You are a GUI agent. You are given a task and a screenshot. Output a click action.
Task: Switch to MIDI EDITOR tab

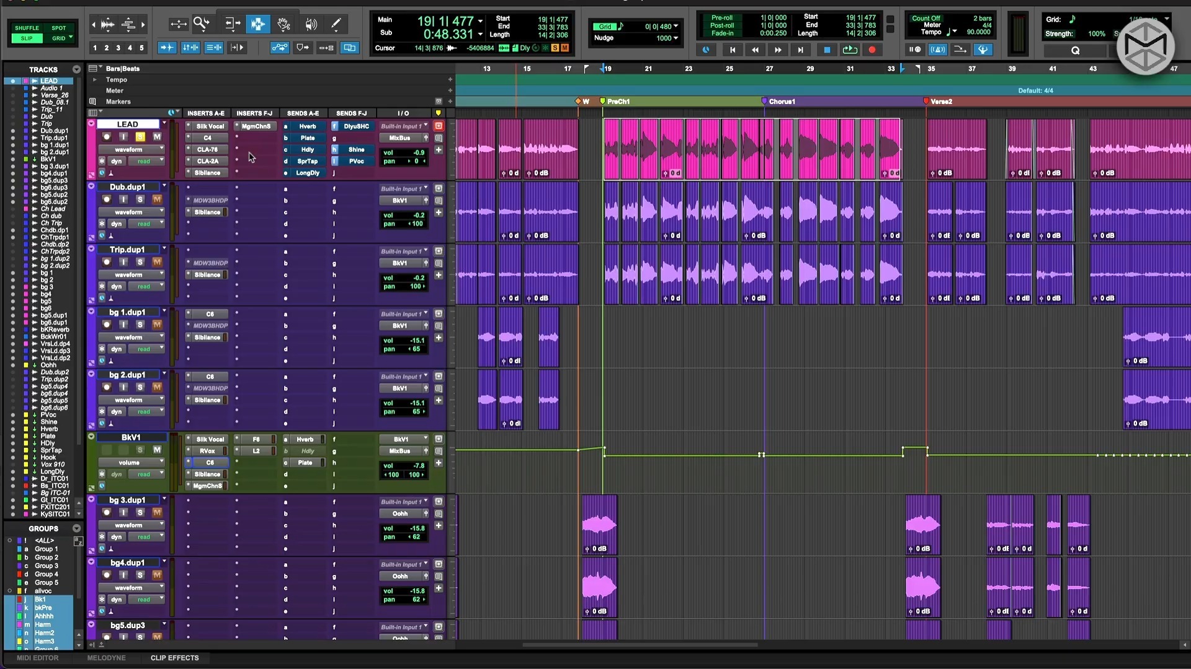(37, 658)
